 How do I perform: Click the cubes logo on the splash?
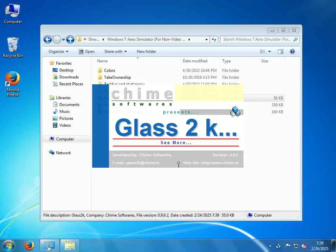(235, 112)
